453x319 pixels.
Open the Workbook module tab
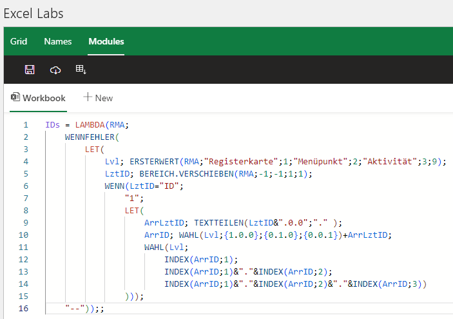(x=38, y=98)
